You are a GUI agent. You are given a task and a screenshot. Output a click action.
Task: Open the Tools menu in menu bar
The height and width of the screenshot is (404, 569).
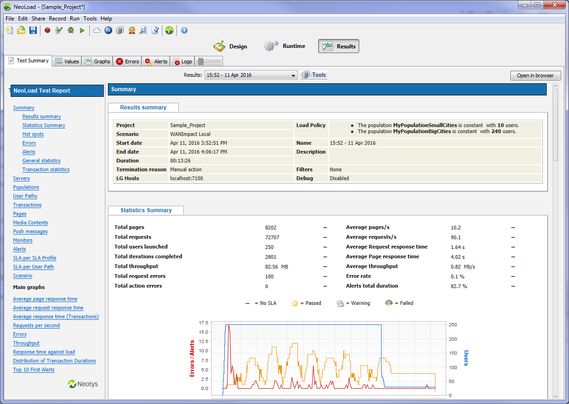coord(90,19)
